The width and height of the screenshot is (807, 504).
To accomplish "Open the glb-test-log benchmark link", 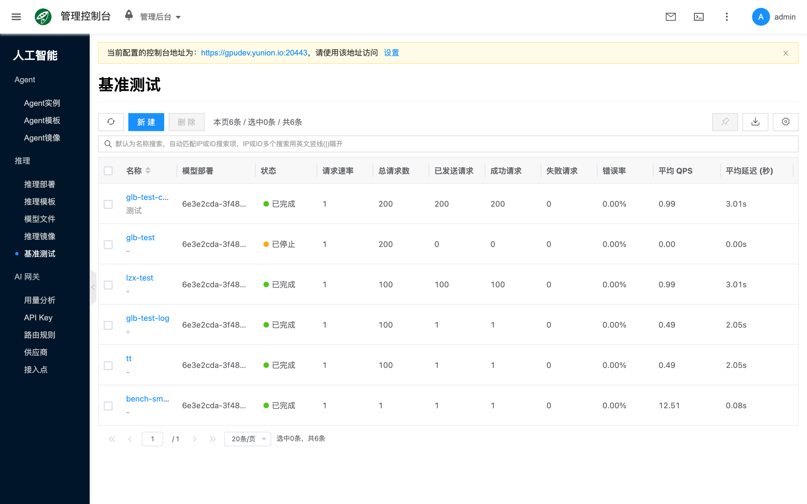I will pyautogui.click(x=147, y=318).
